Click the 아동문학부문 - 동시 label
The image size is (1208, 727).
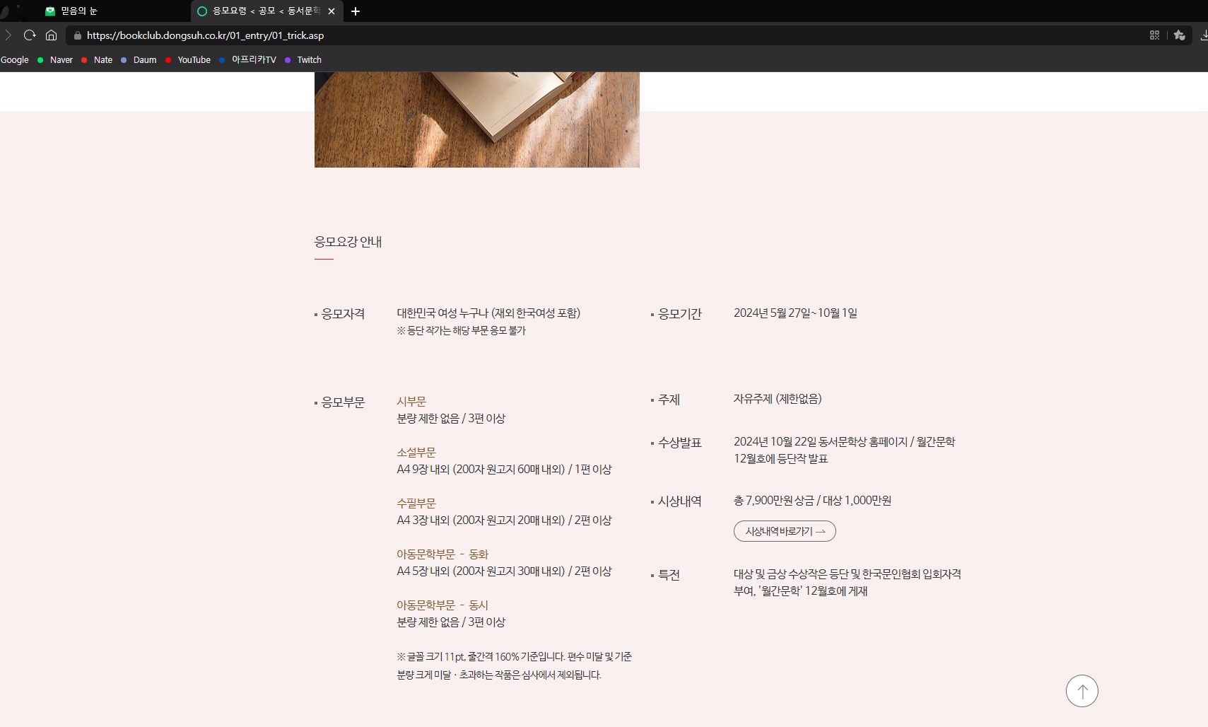(442, 605)
